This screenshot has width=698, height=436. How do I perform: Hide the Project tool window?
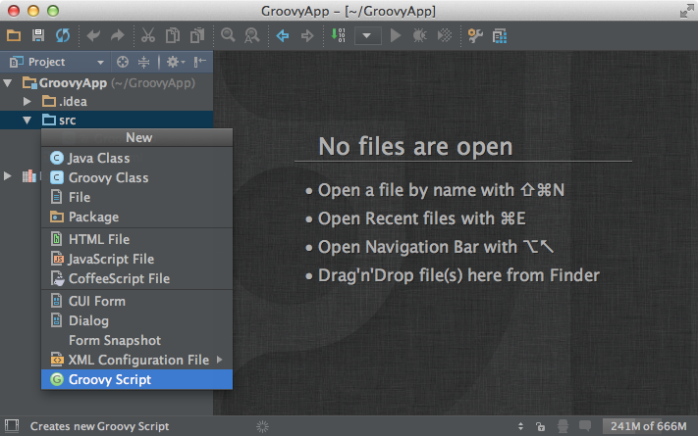200,62
